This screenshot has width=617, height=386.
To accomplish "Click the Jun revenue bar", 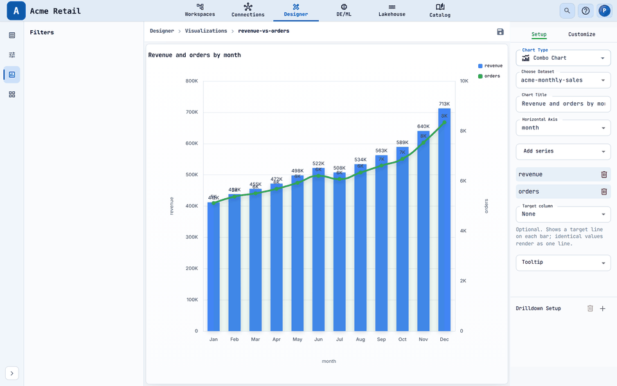I will 318,250.
